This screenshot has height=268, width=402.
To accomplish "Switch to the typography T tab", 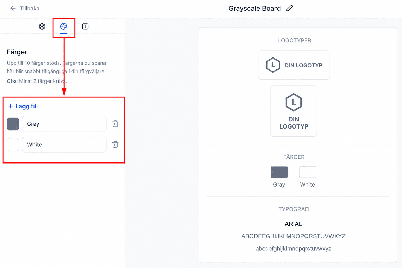I will [85, 26].
